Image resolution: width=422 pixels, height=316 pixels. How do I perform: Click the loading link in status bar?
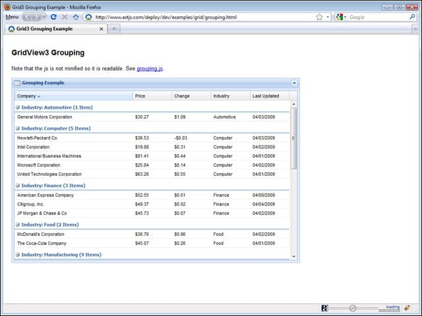click(x=393, y=307)
